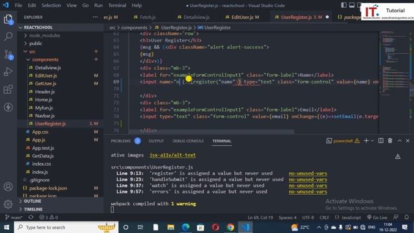414x233 pixels.
Task: Click CRLF end of line setting
Action: pyautogui.click(x=324, y=217)
